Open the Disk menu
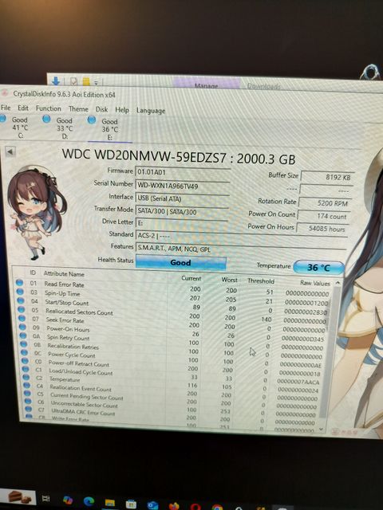383x510 pixels. click(x=101, y=110)
